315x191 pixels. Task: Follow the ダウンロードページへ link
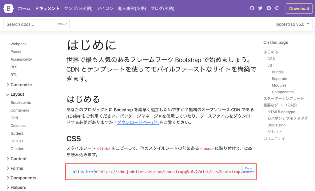[138, 123]
